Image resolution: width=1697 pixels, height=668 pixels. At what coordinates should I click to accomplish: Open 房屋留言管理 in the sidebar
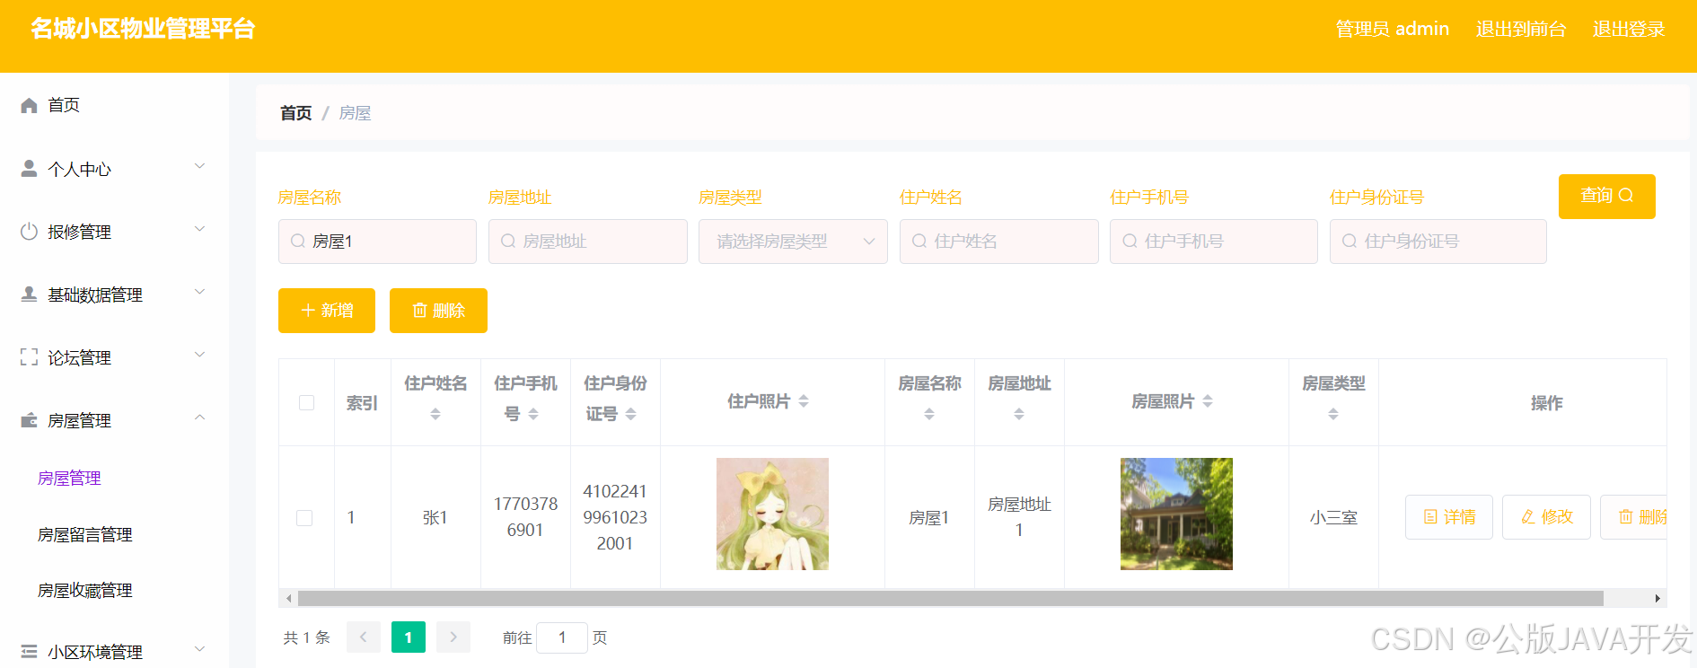[85, 534]
